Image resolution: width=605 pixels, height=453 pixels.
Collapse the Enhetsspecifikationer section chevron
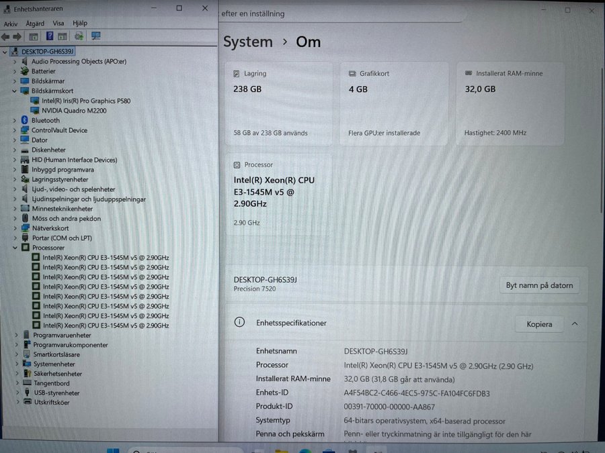pyautogui.click(x=575, y=324)
